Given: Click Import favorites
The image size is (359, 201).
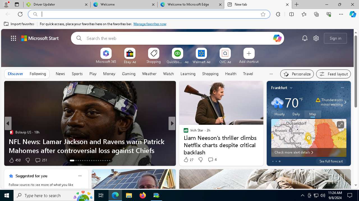Looking at the screenshot, I should tap(19, 24).
